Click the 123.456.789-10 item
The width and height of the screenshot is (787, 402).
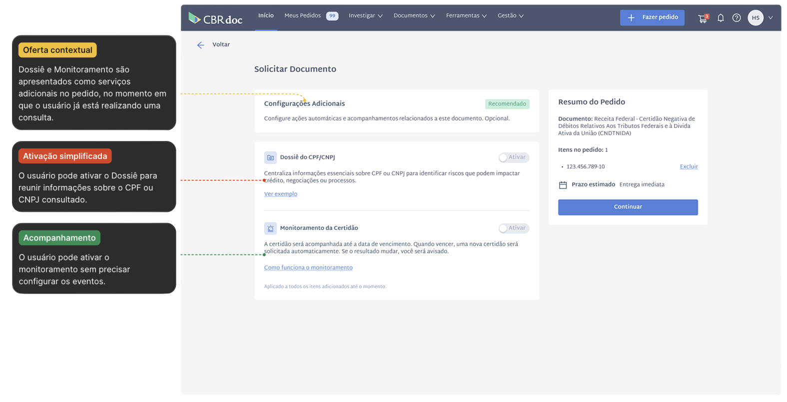(x=586, y=167)
